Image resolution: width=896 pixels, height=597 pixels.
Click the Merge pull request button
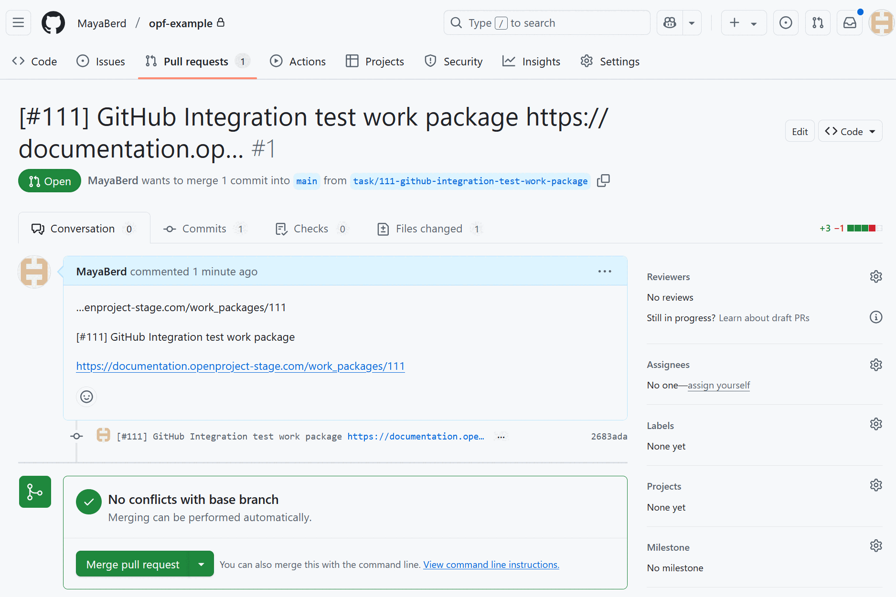coord(132,564)
